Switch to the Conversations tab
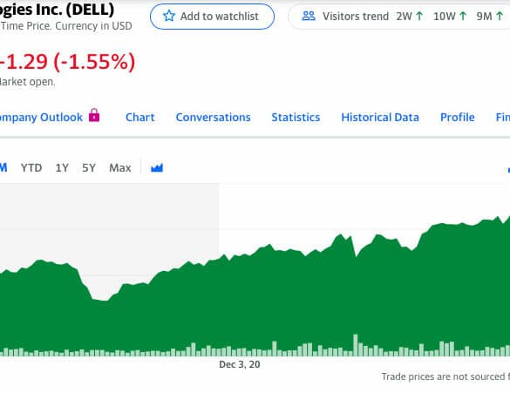This screenshot has width=510, height=393. [x=214, y=117]
